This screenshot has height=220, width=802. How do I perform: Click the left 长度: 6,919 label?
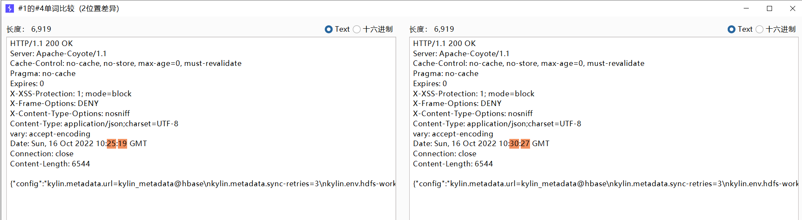point(29,29)
